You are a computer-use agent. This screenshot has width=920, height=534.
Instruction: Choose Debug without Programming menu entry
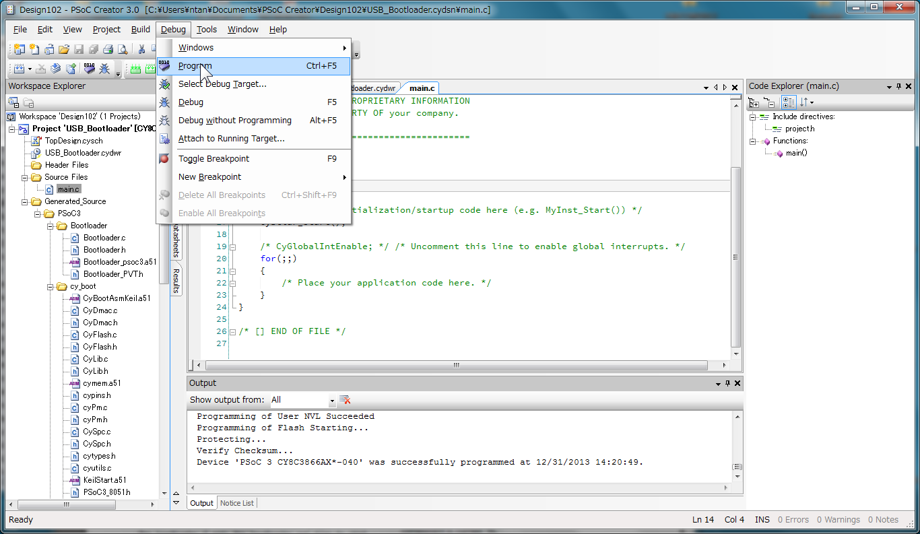coord(254,121)
